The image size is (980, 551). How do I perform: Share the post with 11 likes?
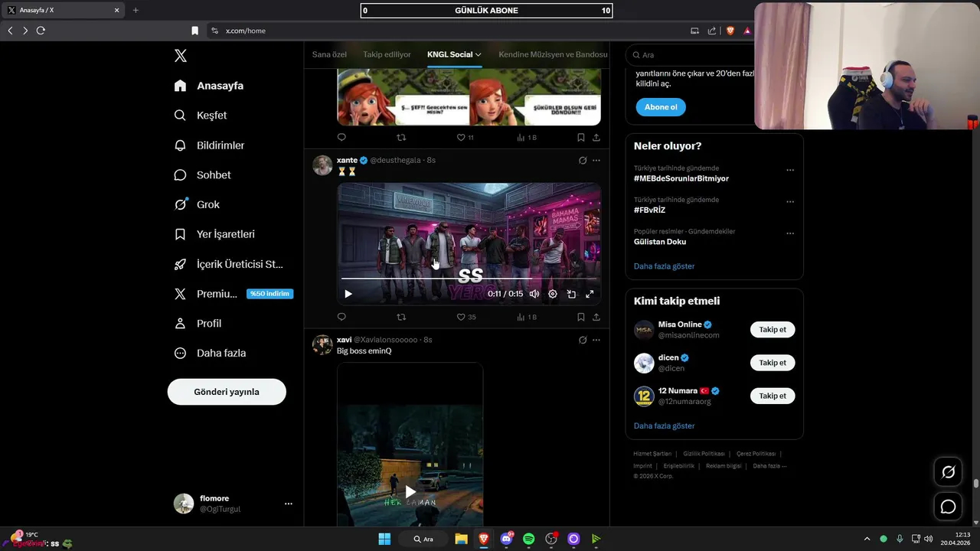[x=596, y=138]
